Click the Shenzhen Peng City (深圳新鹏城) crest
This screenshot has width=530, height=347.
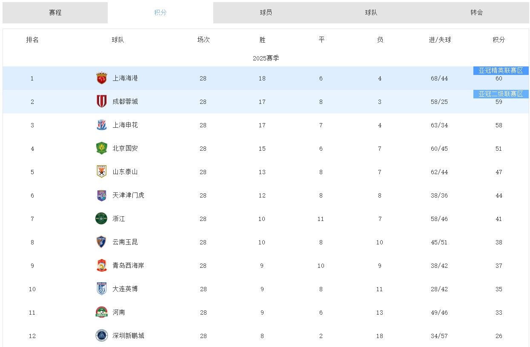click(101, 336)
